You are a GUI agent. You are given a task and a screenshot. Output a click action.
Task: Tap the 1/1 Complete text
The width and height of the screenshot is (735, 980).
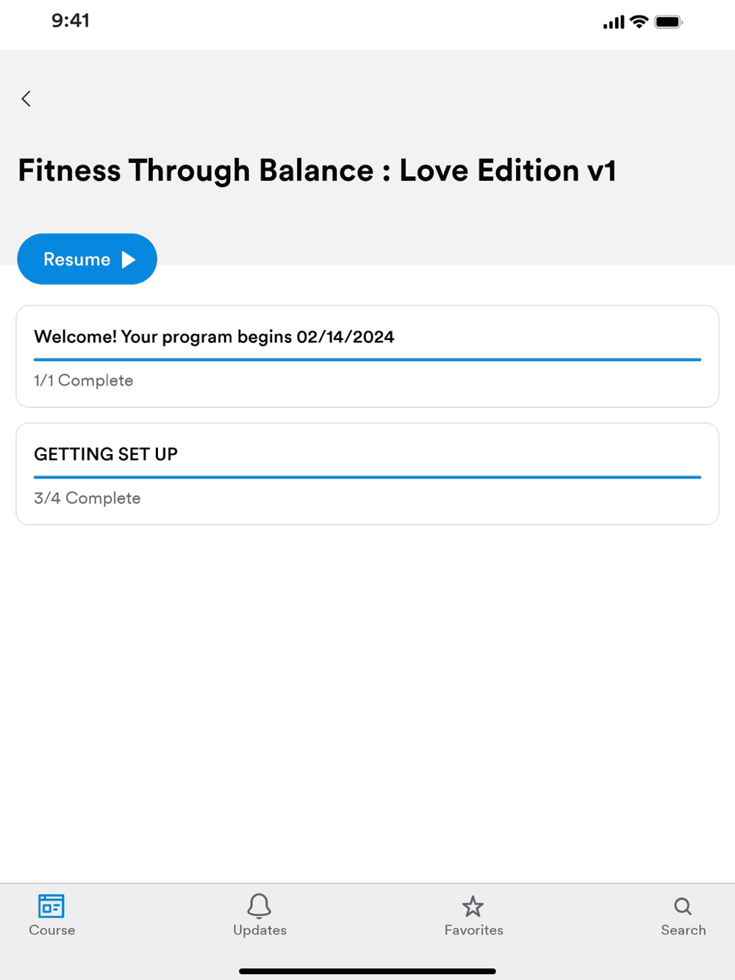point(83,381)
